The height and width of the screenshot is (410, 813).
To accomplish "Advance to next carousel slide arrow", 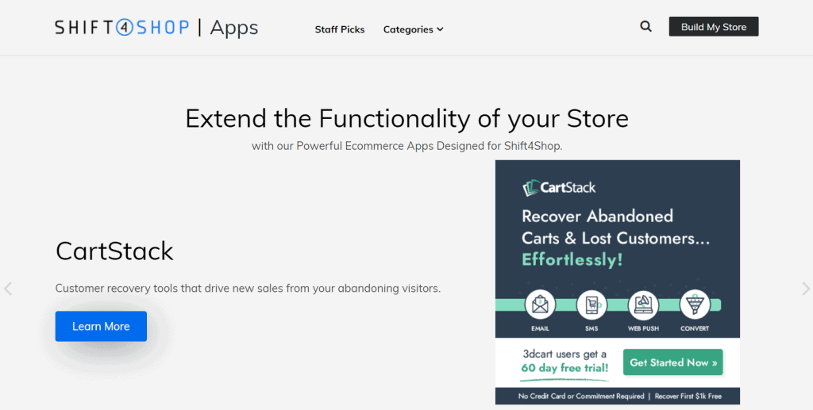I will 805,289.
